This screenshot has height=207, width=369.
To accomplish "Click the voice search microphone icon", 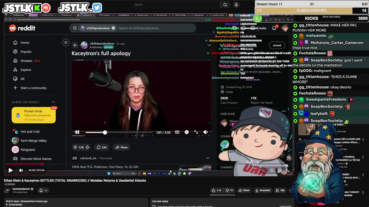I will pos(236,5).
